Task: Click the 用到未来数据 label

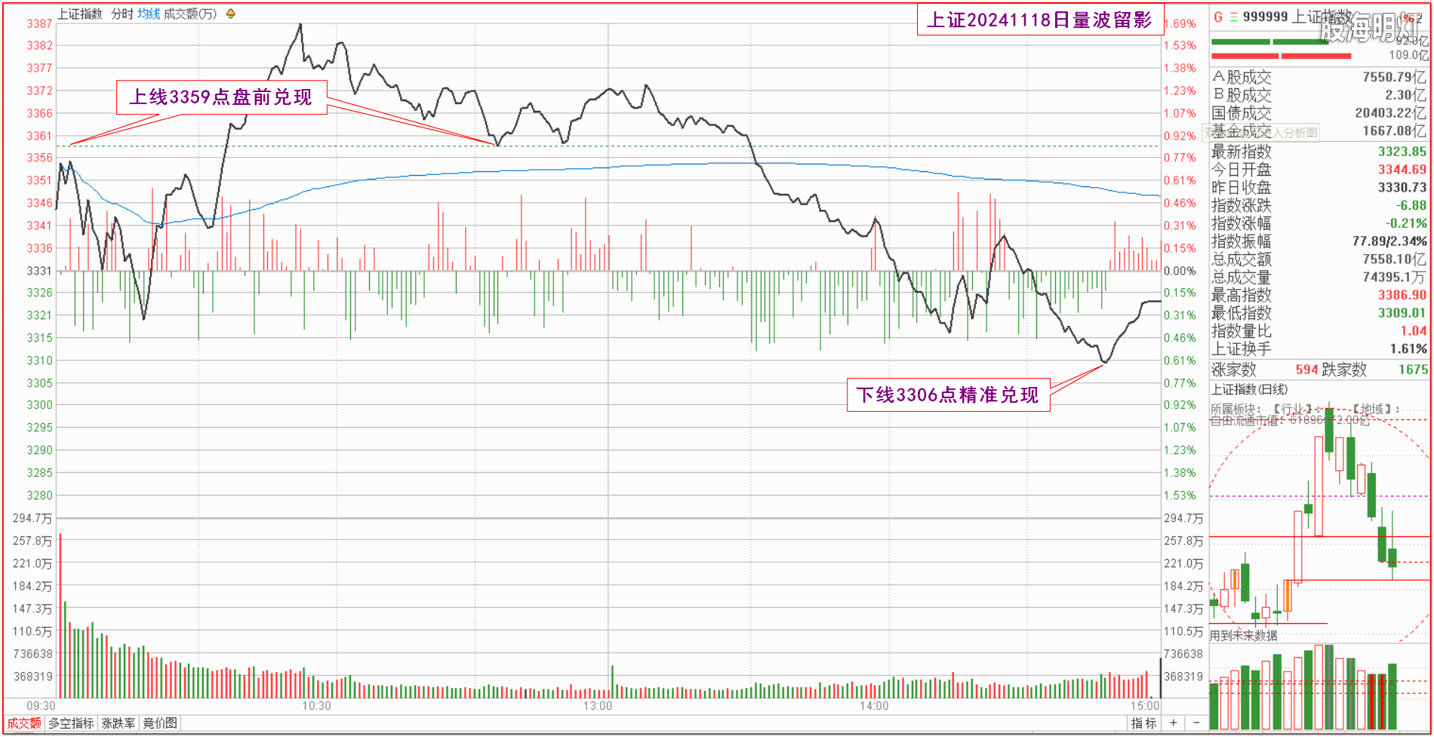Action: tap(1244, 635)
